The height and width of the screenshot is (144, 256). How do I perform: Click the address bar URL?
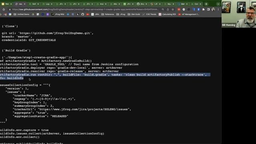pyautogui.click(x=85, y=10)
